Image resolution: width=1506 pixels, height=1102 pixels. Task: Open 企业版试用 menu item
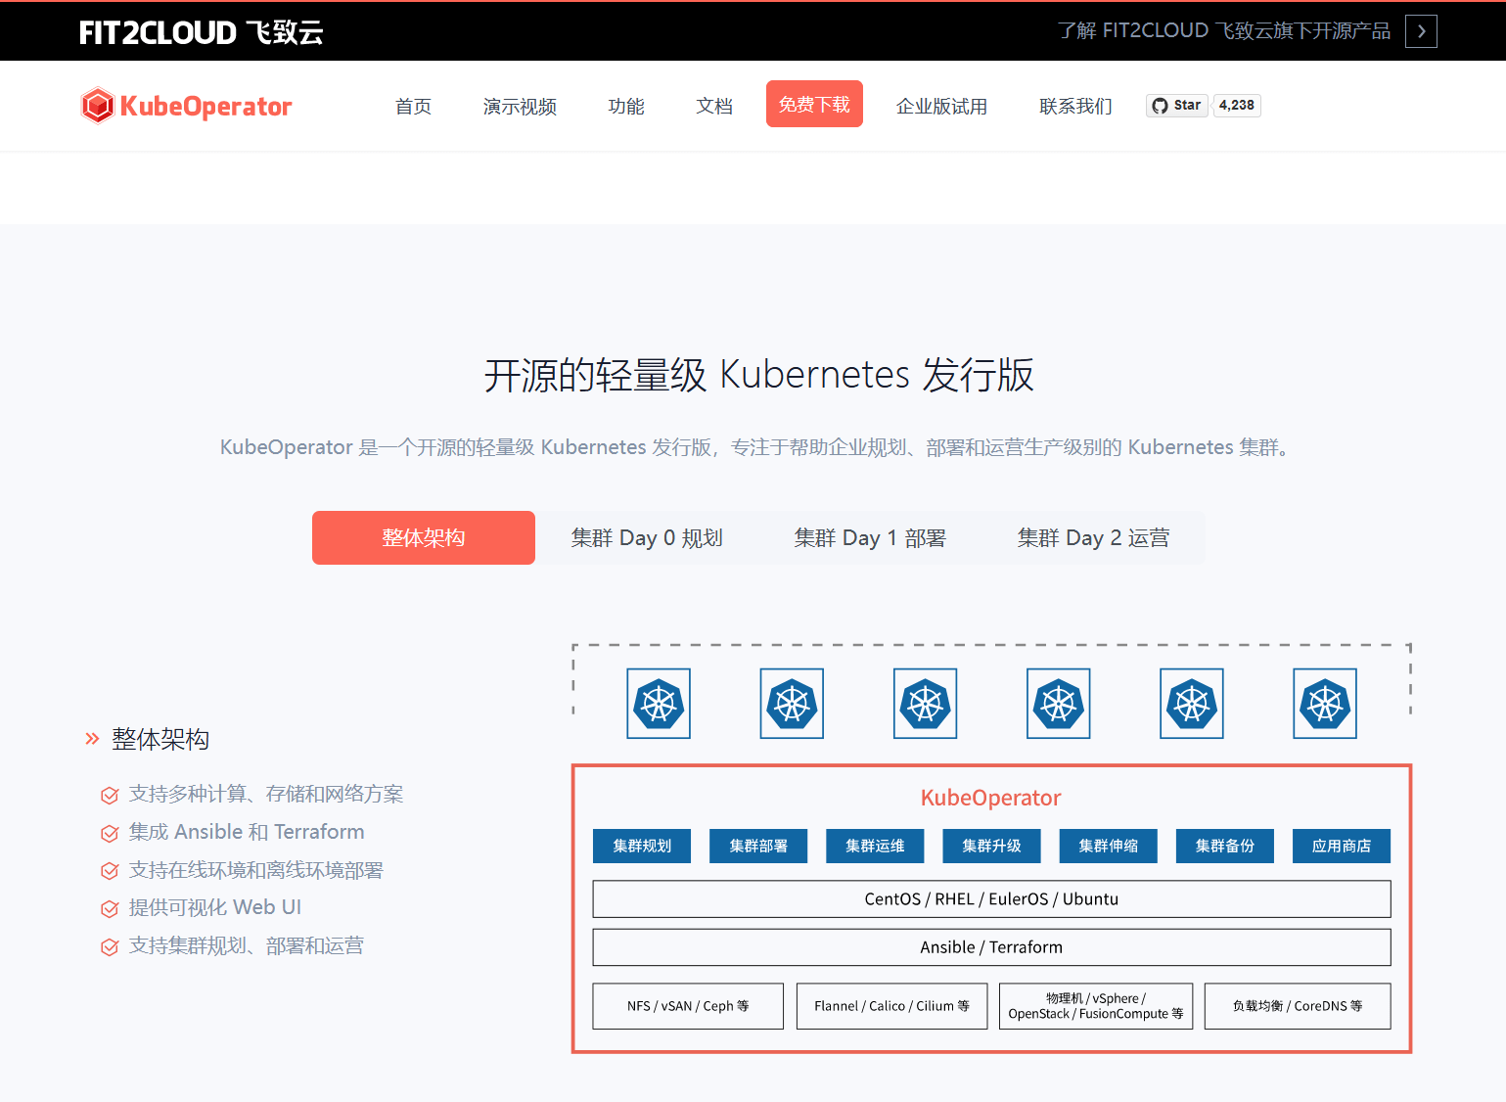click(941, 106)
